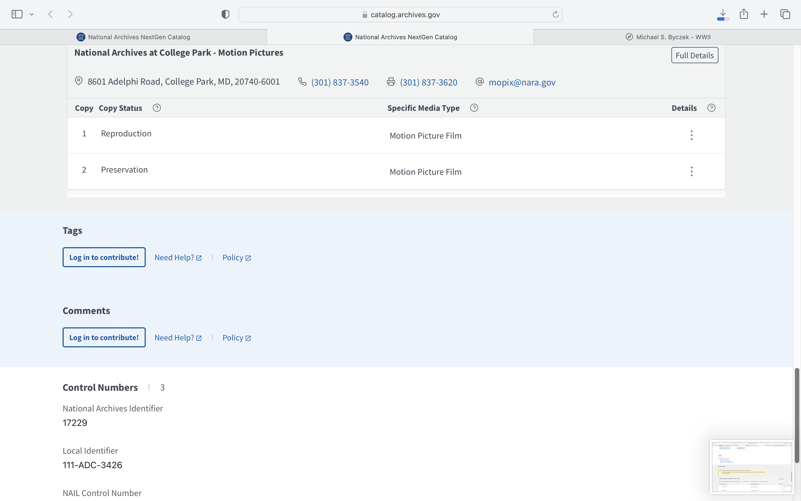Open Safari tab overview icon

point(785,14)
